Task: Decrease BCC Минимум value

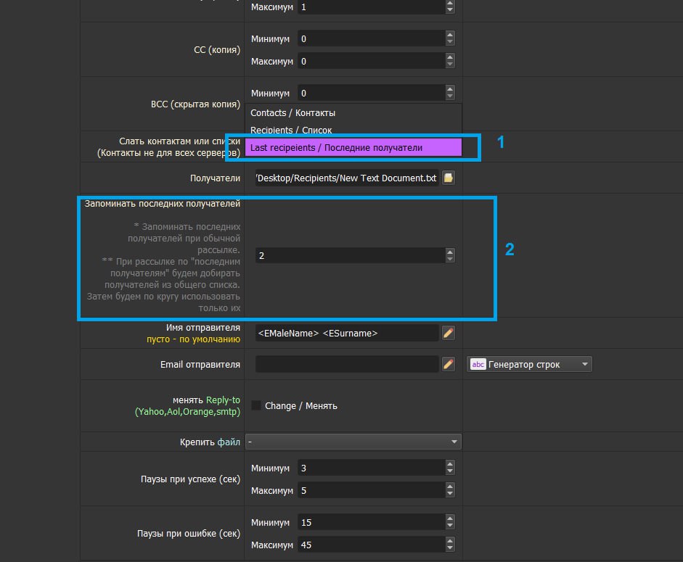Action: [x=450, y=96]
